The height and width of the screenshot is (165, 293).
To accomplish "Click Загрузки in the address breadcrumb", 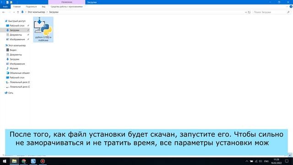I will (54, 12).
